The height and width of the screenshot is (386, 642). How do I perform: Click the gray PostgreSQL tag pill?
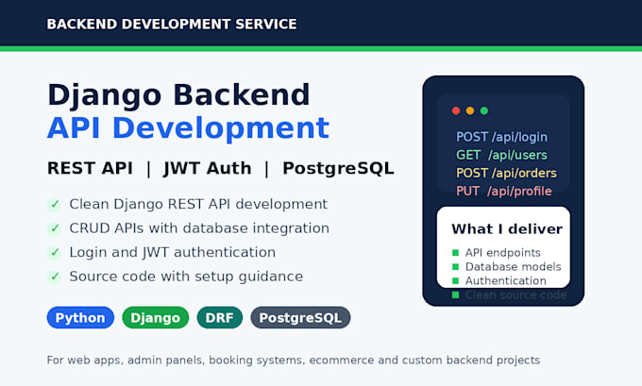[x=300, y=318]
